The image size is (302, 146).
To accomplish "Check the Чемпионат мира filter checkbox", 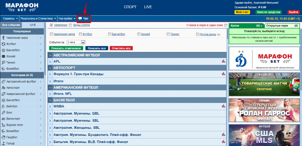I will 51,34.
